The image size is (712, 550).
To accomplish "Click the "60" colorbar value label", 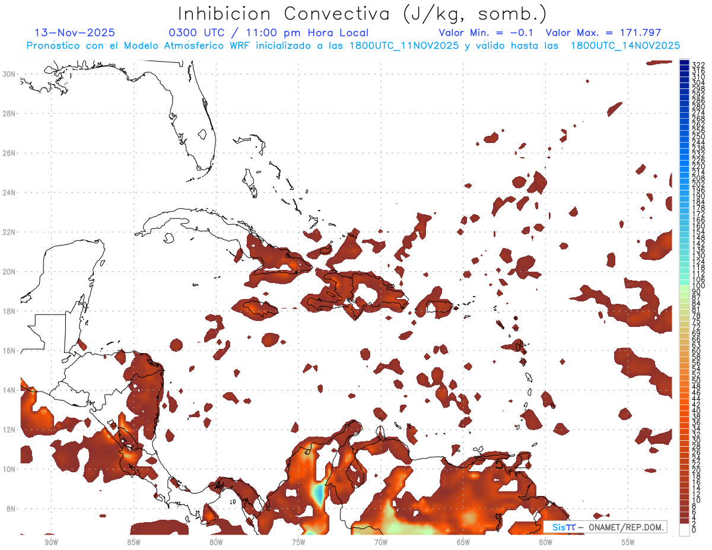I will click(x=697, y=351).
